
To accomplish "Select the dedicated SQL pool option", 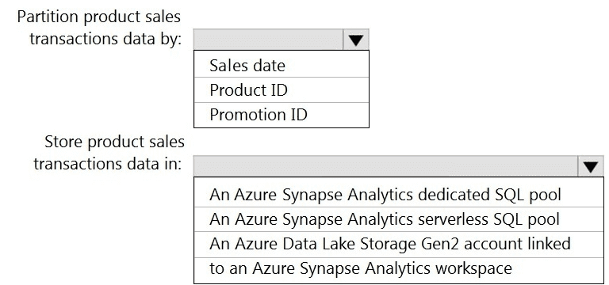I will (x=399, y=194).
